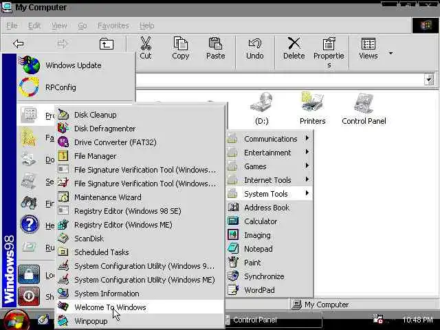Screen dimensions: 440x330
Task: Open the Edit menu
Action: click(34, 25)
